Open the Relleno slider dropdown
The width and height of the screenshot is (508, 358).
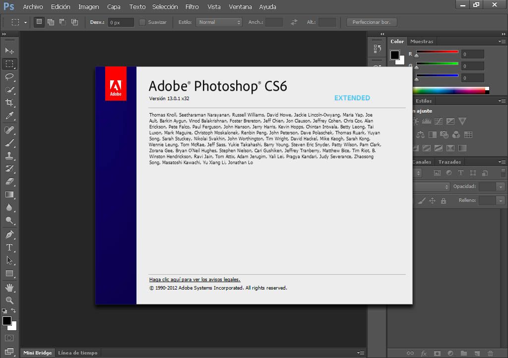[x=501, y=201]
